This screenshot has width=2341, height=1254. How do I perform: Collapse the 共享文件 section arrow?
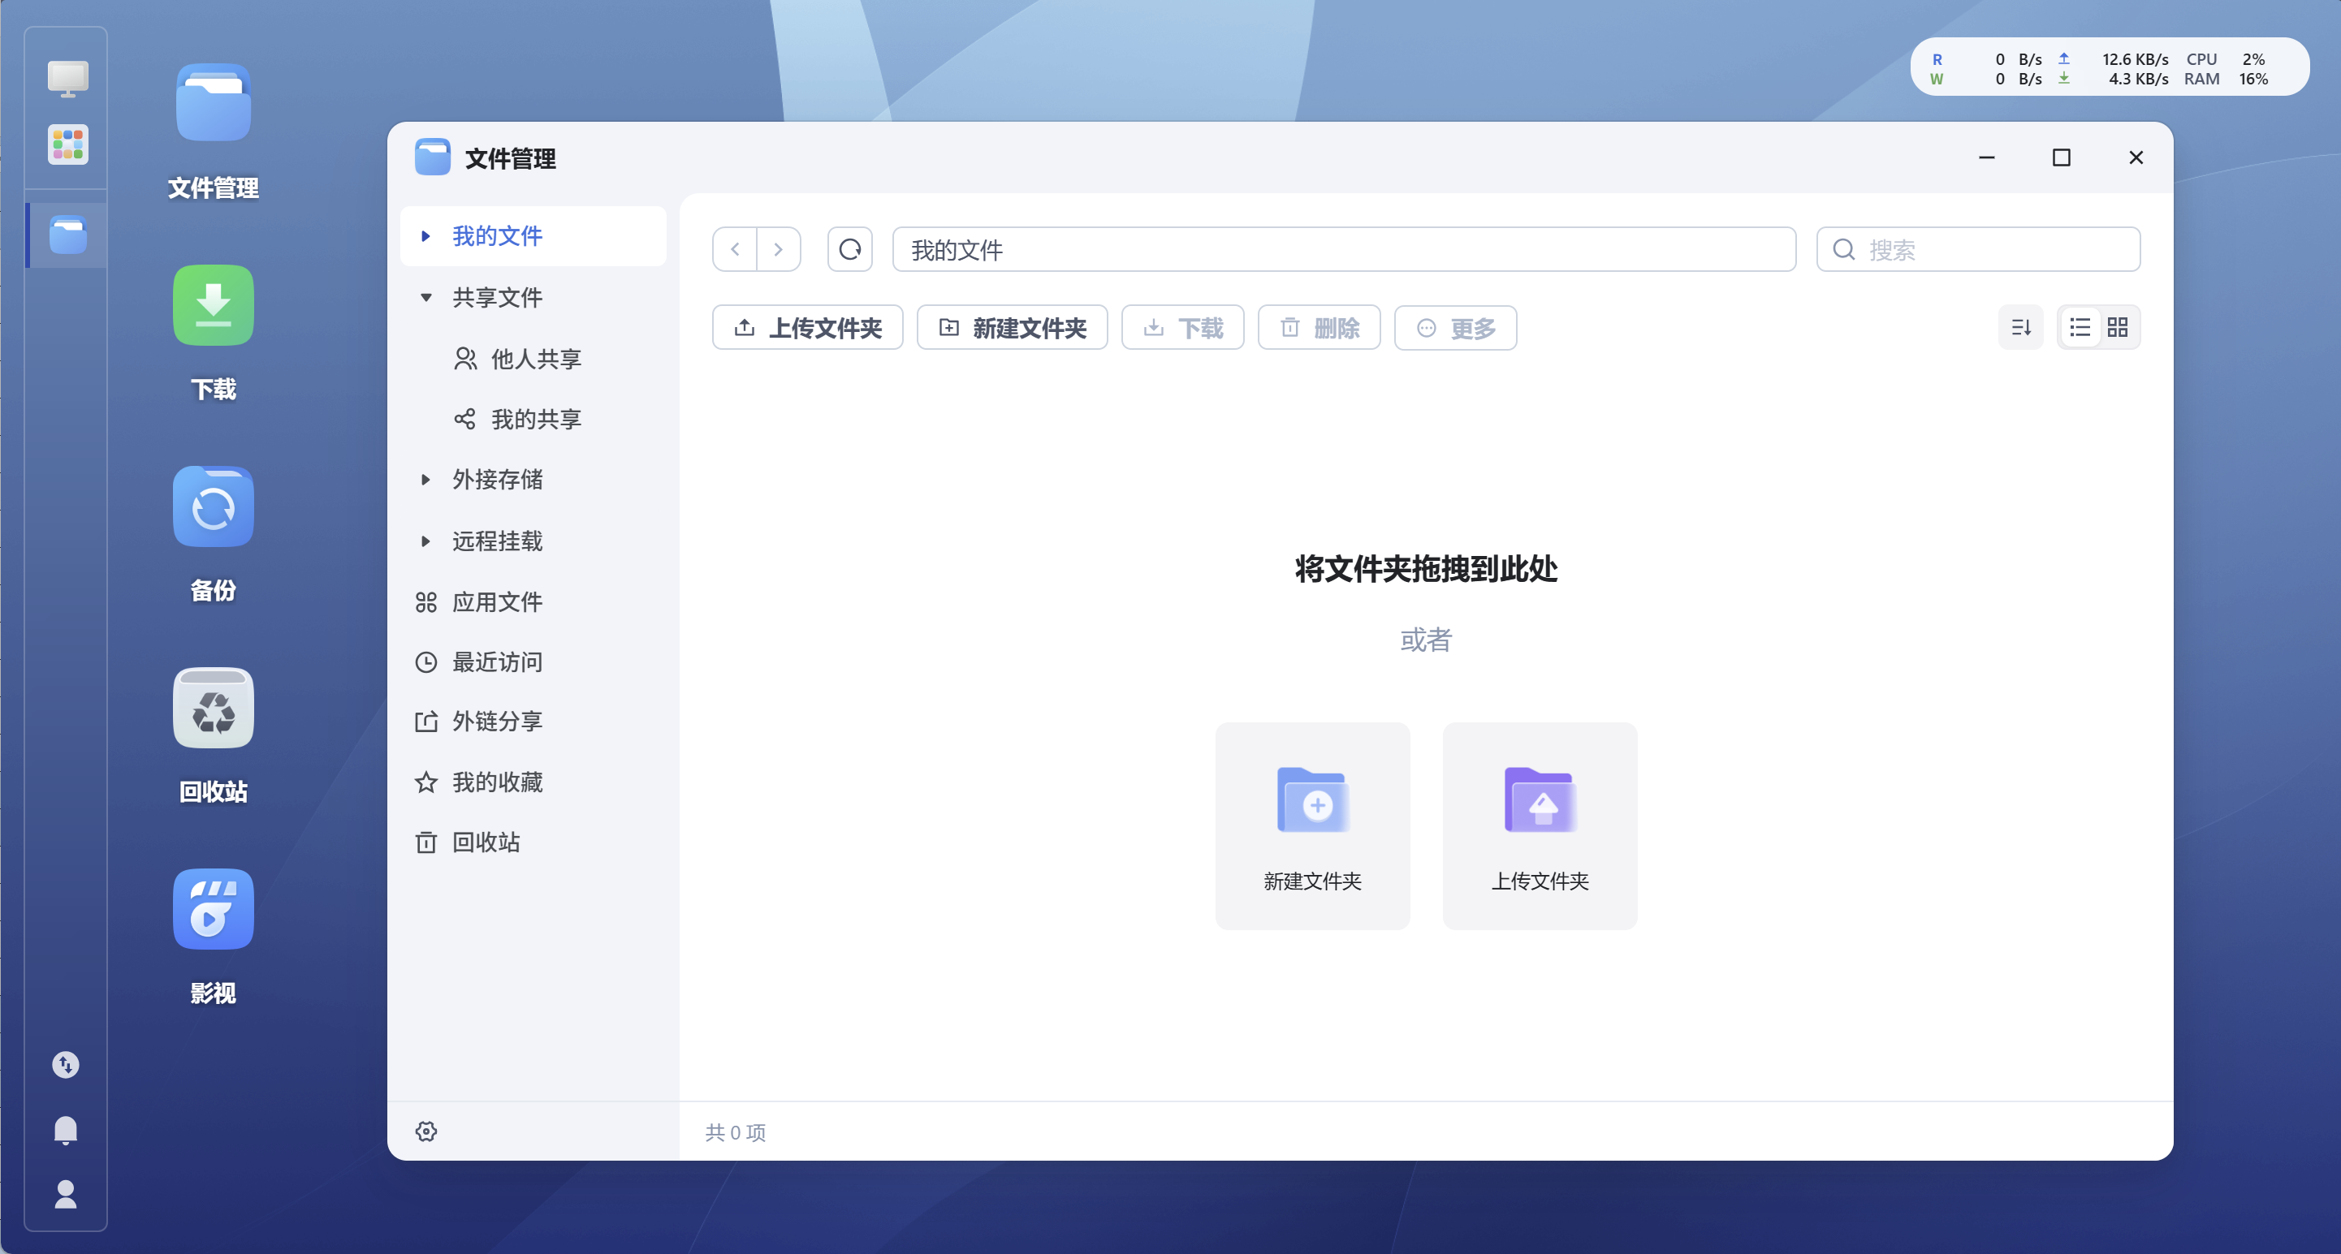425,298
